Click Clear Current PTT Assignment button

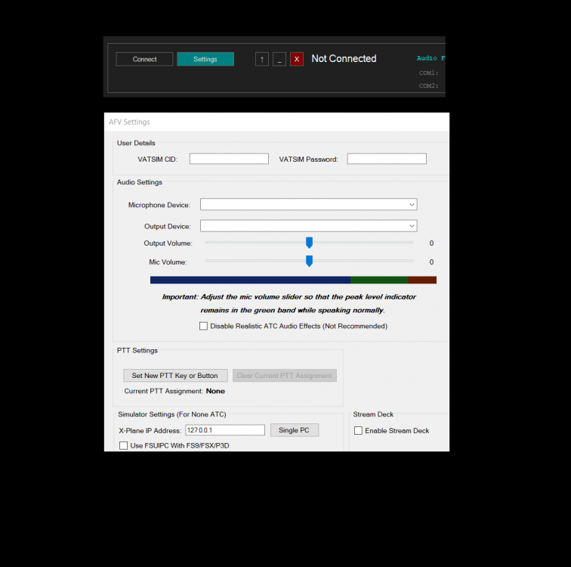pyautogui.click(x=284, y=376)
